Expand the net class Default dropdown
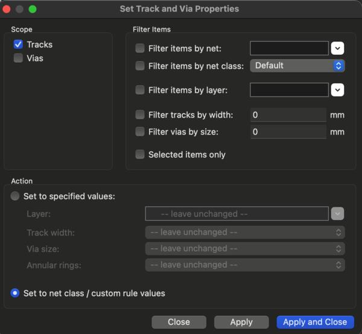The image size is (362, 334). 297,66
